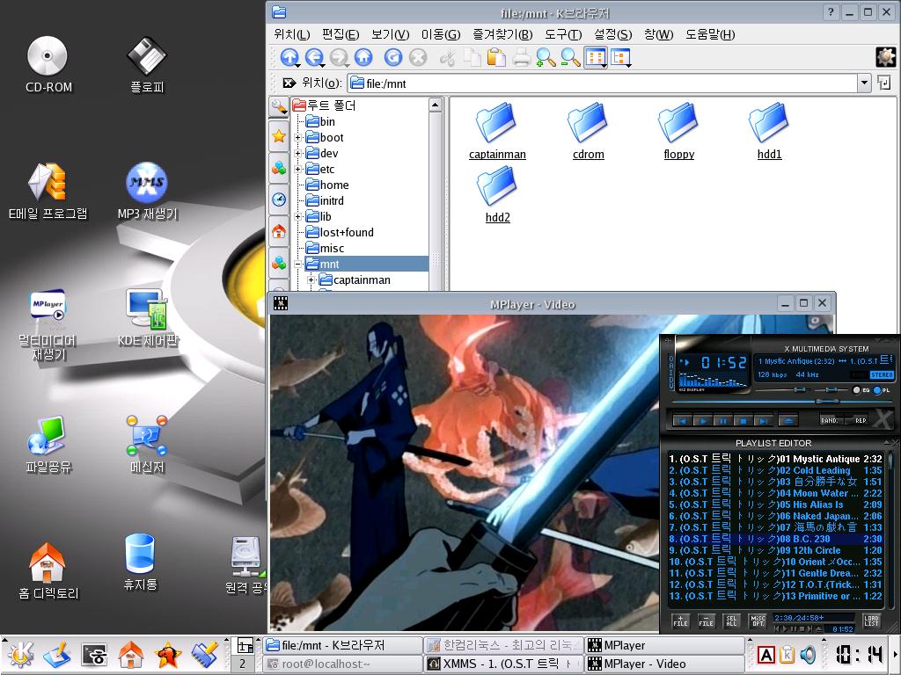
Task: Skip to next track in XMMS
Action: (x=764, y=421)
